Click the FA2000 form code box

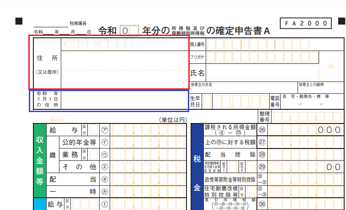click(306, 23)
